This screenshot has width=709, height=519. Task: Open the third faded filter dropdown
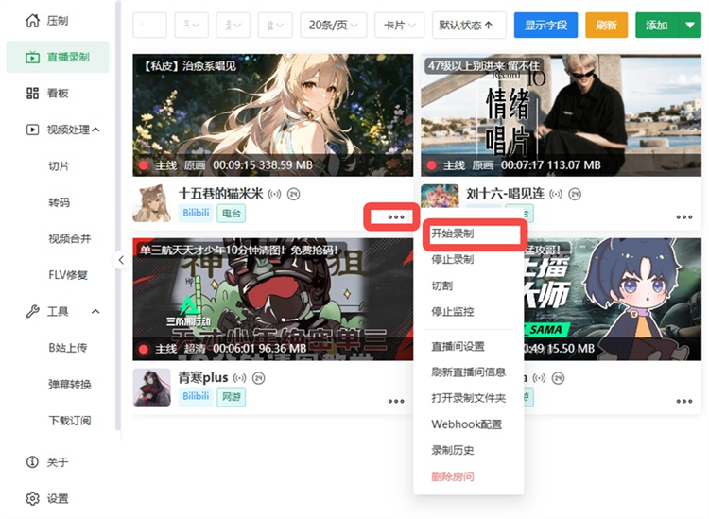tap(275, 25)
